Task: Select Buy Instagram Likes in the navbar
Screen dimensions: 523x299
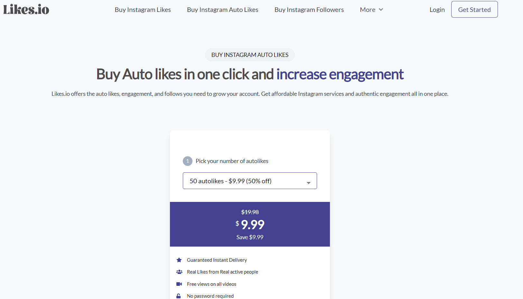Action: click(143, 9)
